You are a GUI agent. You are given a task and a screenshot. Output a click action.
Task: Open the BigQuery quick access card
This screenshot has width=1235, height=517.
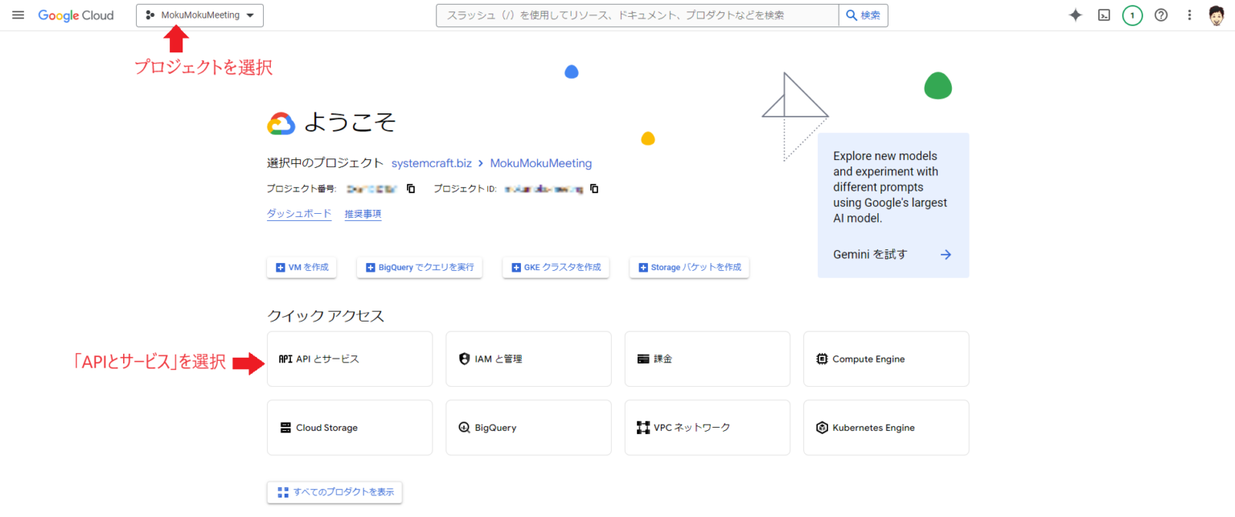click(x=528, y=427)
